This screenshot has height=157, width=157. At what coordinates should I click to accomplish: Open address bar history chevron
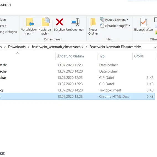tap(155, 47)
